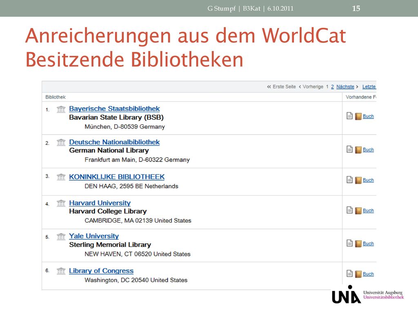Select text Washington, DC 20540 United States
Image resolution: width=418 pixels, height=313 pixels.
[136, 280]
